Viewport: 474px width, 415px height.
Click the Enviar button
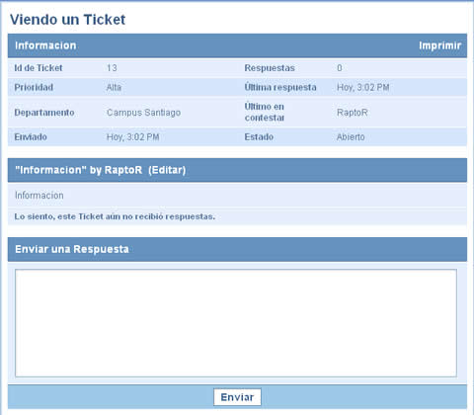[237, 397]
